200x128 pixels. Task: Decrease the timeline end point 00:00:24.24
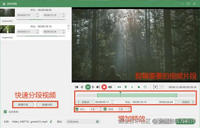pyautogui.click(x=176, y=103)
